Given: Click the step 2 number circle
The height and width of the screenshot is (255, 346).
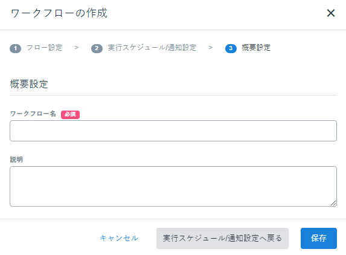Looking at the screenshot, I should 97,48.
